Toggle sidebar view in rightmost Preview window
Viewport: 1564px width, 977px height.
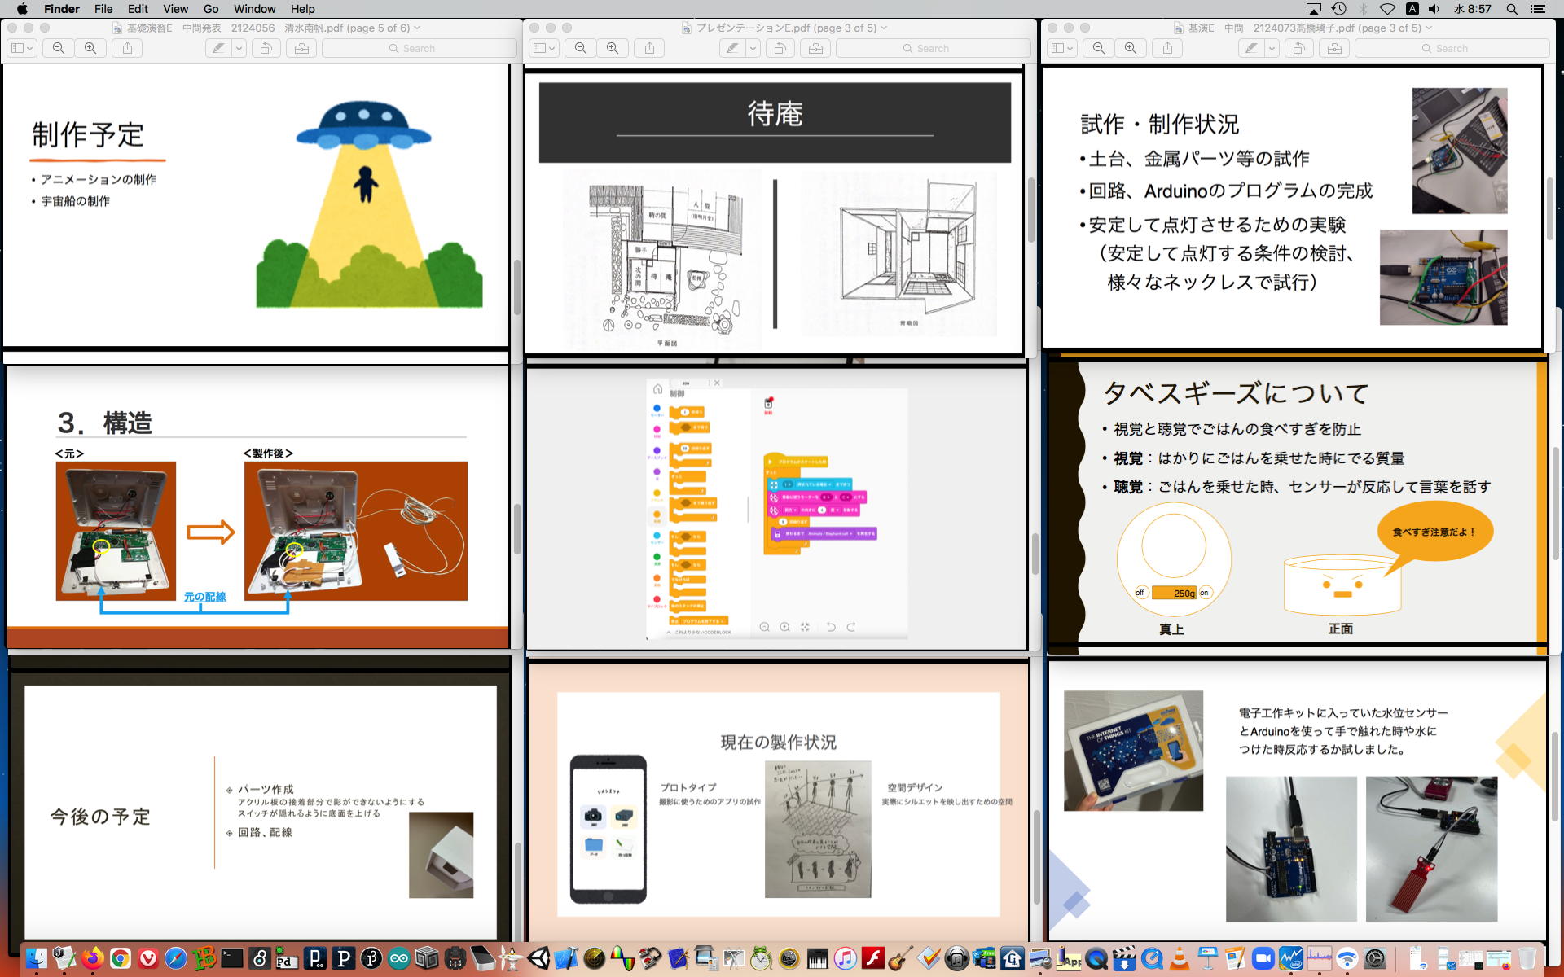[1057, 48]
